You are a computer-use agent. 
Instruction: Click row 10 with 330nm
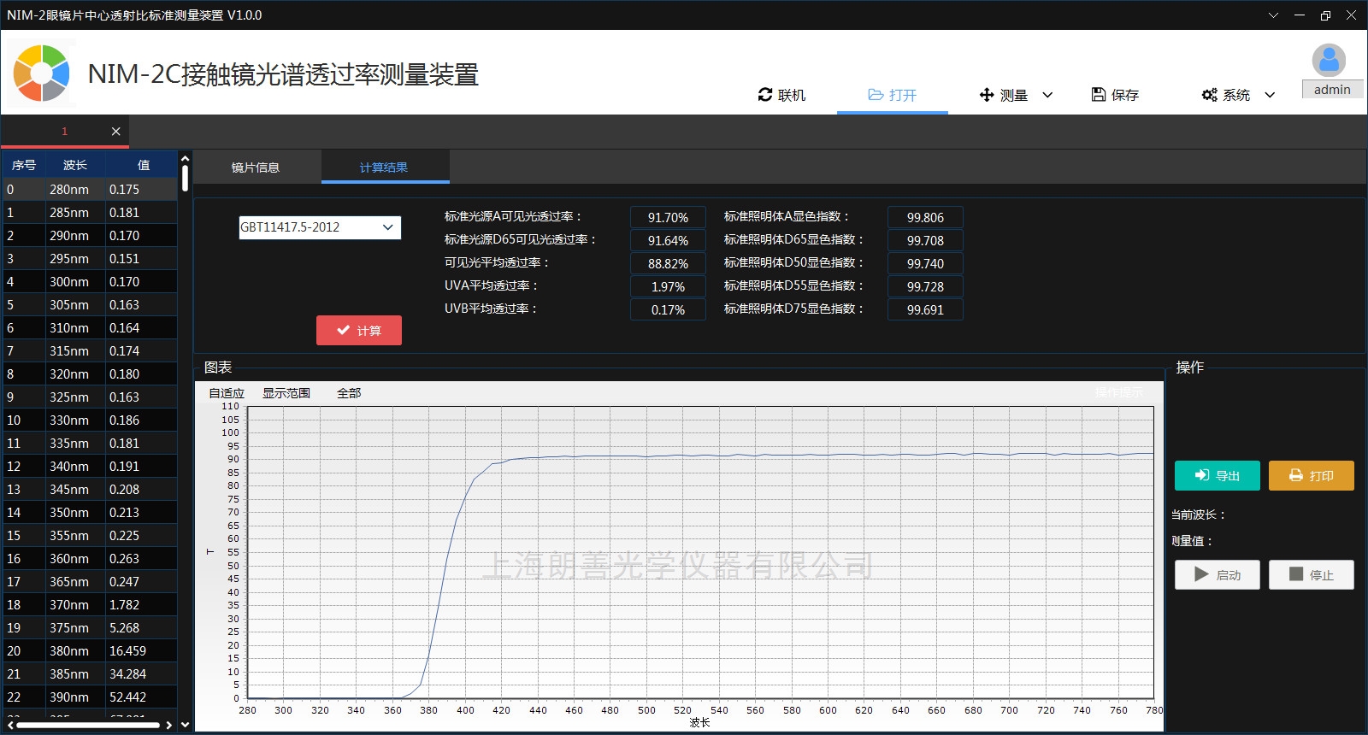click(90, 420)
